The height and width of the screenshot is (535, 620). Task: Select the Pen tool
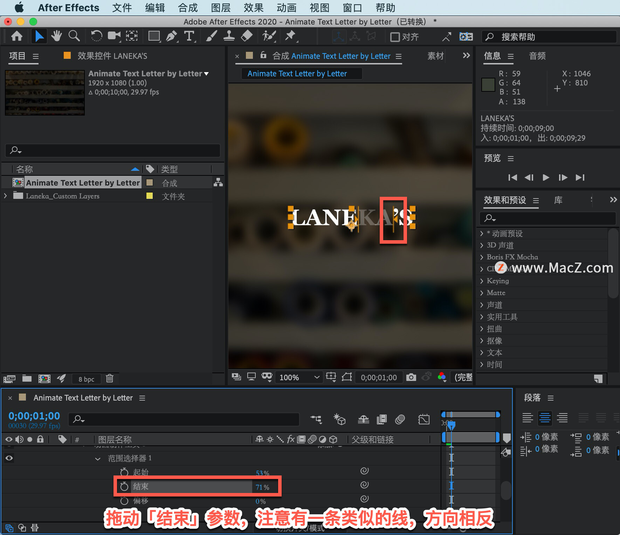(172, 36)
